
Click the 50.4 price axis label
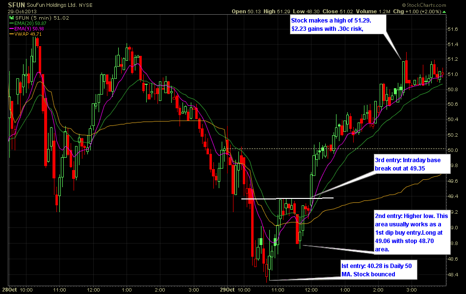click(453, 120)
